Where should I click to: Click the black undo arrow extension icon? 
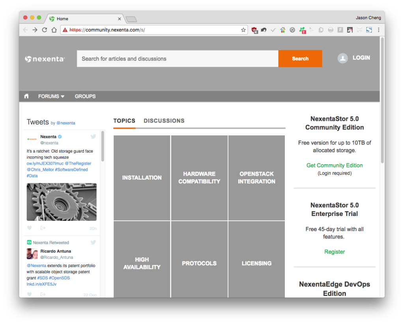(x=264, y=30)
